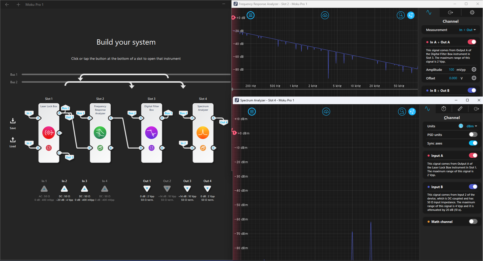This screenshot has height=261, width=483.
Task: Open Channel tab in Frequency Response Analyzer
Action: [x=429, y=12]
